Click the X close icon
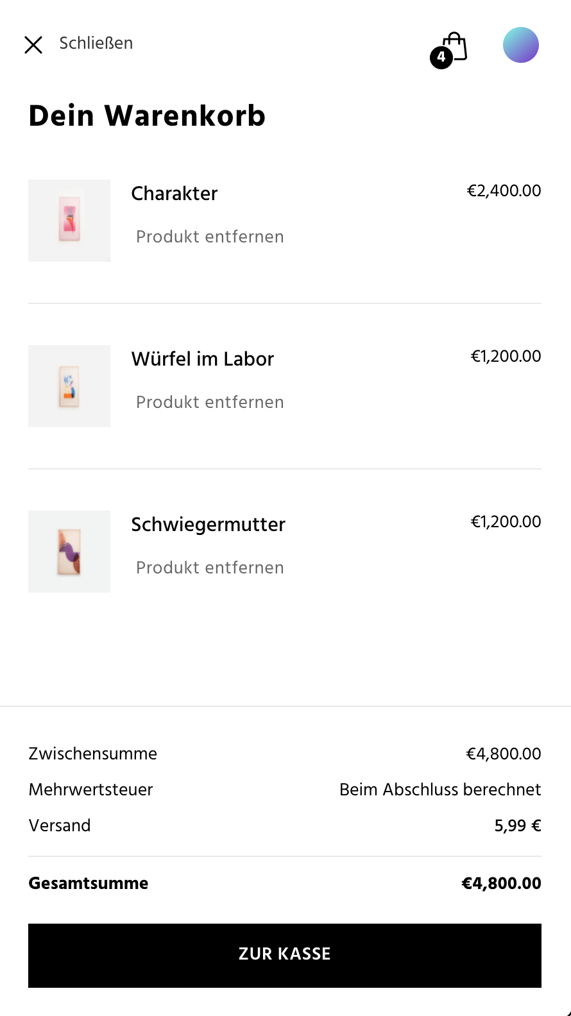571x1016 pixels. pos(33,45)
